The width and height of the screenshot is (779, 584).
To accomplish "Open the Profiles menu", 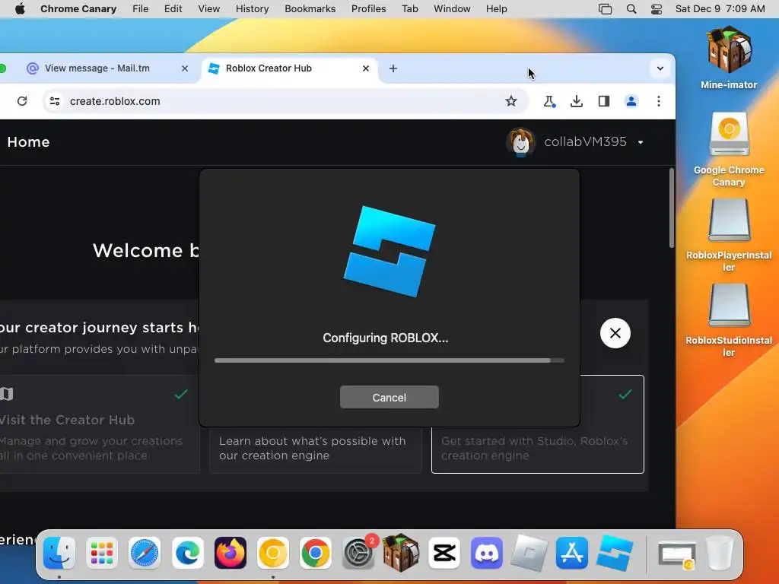I will tap(368, 9).
